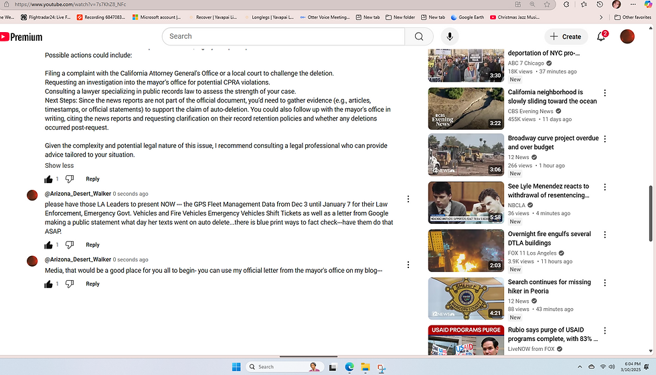The width and height of the screenshot is (656, 375).
Task: Open the Flightradar24 bookmark
Action: coord(46,17)
